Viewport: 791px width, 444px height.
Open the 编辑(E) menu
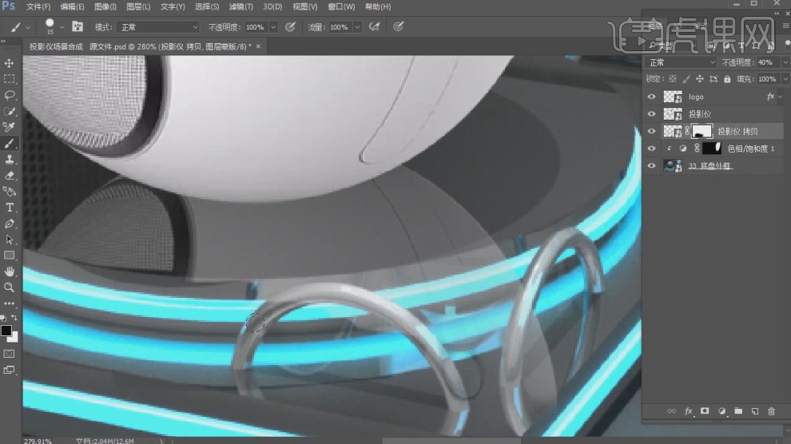72,6
